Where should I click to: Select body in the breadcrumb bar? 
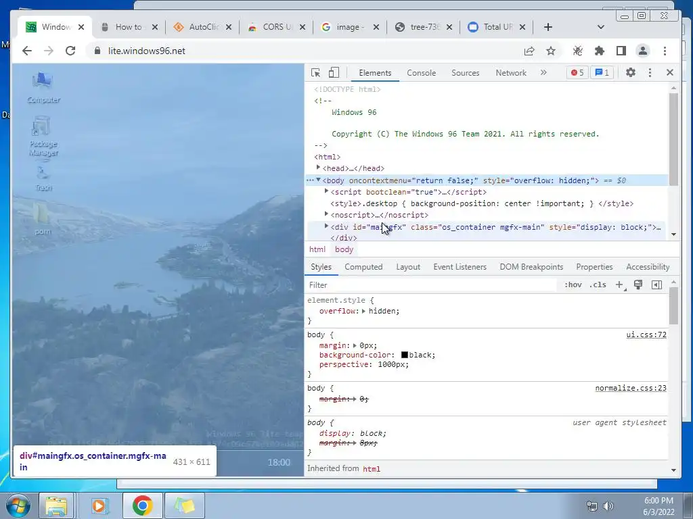[x=344, y=249]
